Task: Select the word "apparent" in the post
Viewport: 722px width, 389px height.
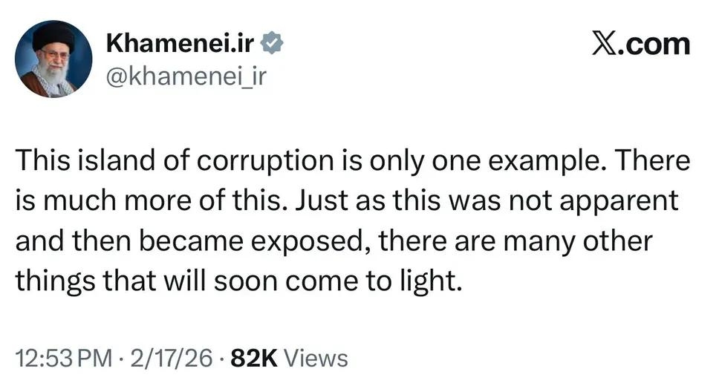Action: (621, 202)
